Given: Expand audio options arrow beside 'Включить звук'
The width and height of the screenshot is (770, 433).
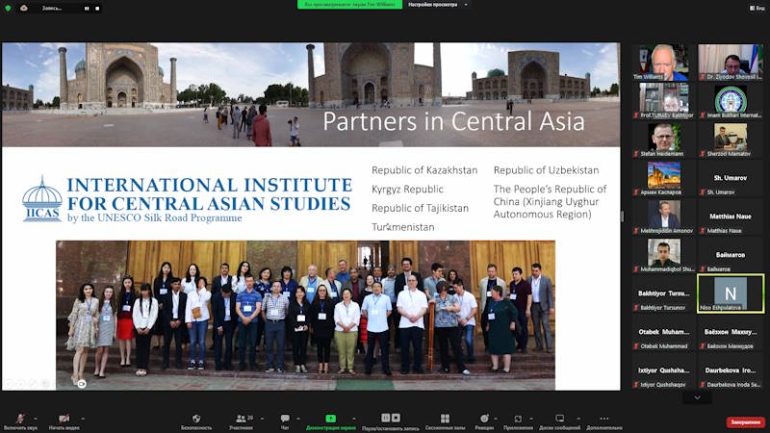Looking at the screenshot, I should (38, 419).
